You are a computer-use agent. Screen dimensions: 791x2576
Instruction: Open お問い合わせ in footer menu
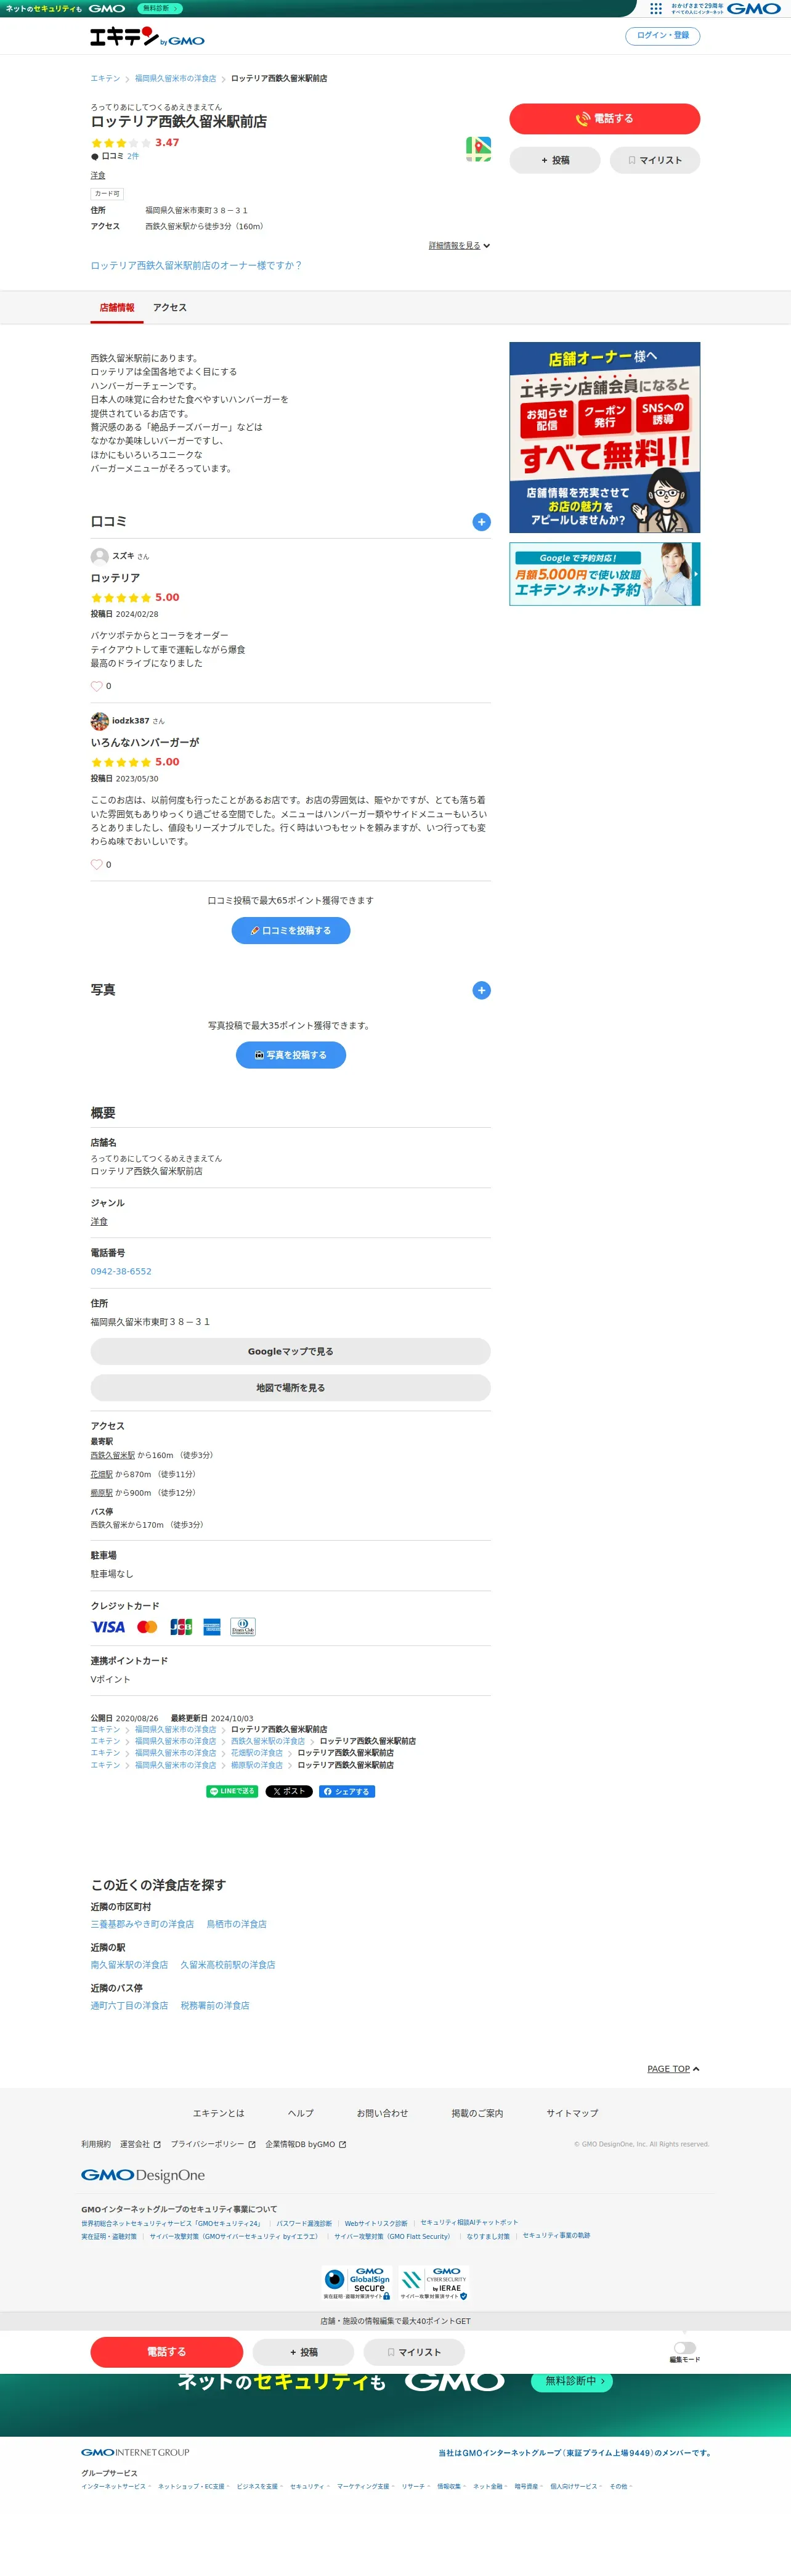382,2113
